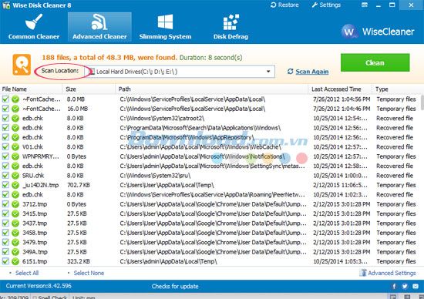Open Advanced Settings link

point(392,273)
